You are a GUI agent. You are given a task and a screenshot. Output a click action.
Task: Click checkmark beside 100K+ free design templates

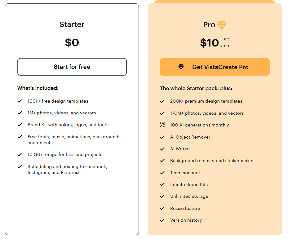pyautogui.click(x=20, y=101)
